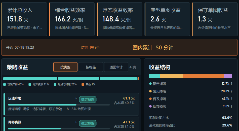Screen dimensions: 239x131
Task: Open help mark next to 偶发掉落 49.1%
Action: (x=231, y=99)
